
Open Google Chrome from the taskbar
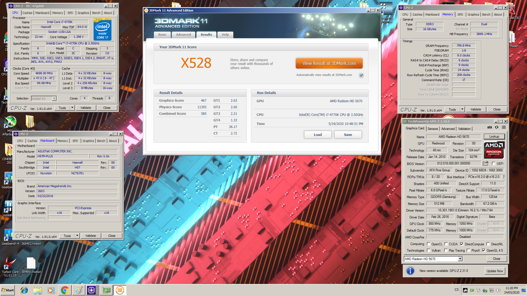[65, 290]
